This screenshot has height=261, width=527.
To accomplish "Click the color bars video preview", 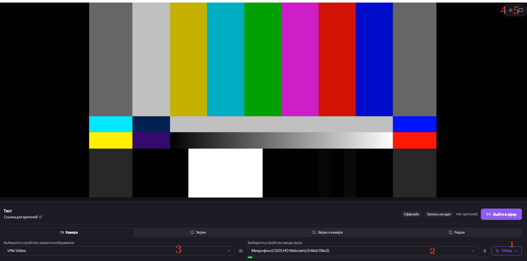I will point(263,100).
